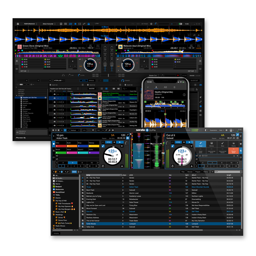Image resolution: width=256 pixels, height=256 pixels.
Task: Select the Melody stem pad on Serato deck 2
Action: coord(212,144)
